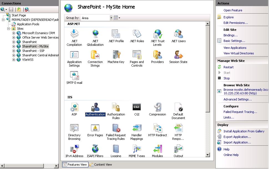Restart the site from the Actions pane
The width and height of the screenshot is (269, 169).
click(229, 67)
